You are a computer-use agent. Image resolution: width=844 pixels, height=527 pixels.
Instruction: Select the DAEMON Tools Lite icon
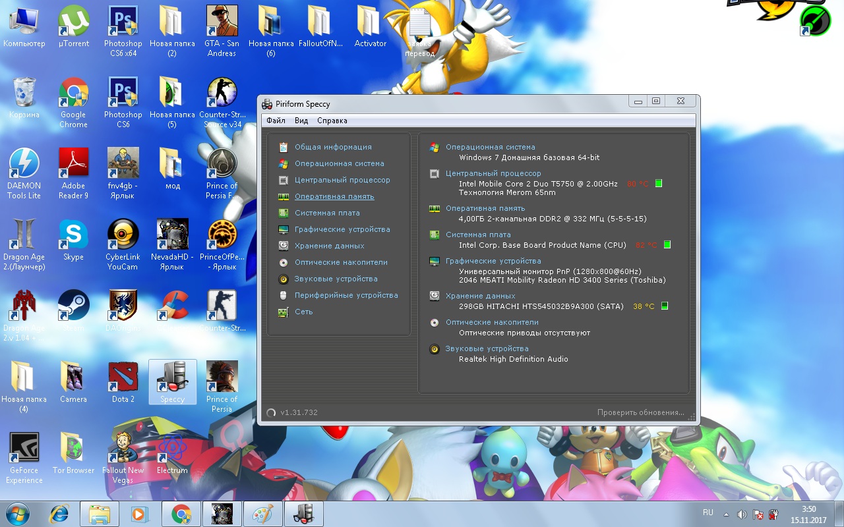[24, 173]
